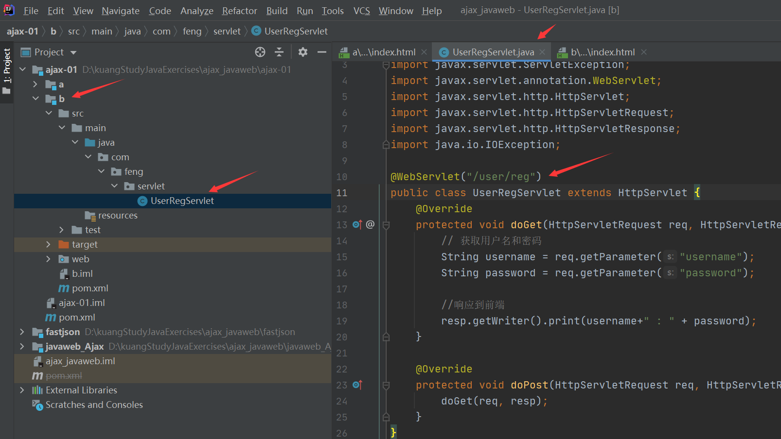Close the UserRegServlet.java tab
The width and height of the screenshot is (781, 439).
[x=542, y=52]
